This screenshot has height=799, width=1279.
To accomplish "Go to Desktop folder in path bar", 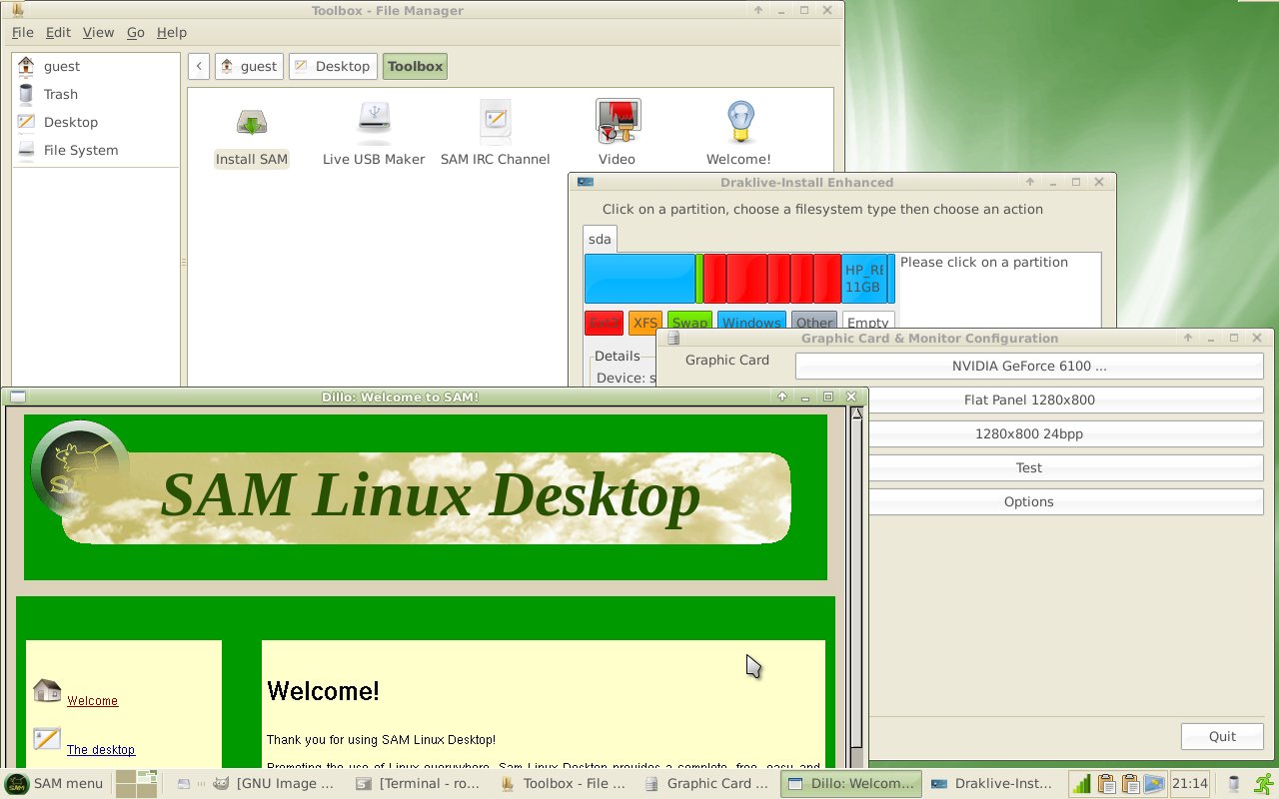I will (333, 66).
